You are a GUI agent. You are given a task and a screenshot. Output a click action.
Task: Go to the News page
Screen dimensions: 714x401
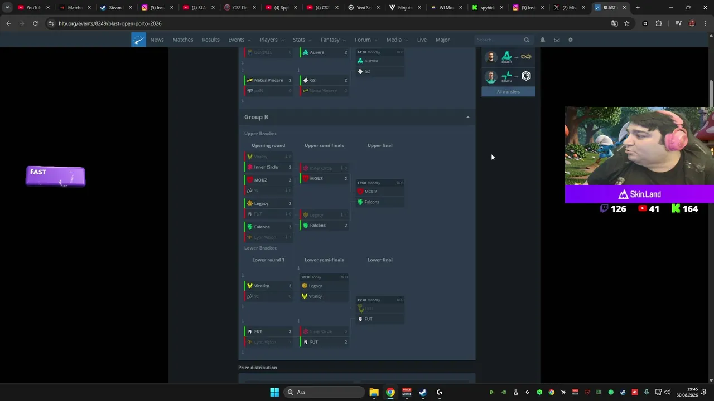[157, 40]
